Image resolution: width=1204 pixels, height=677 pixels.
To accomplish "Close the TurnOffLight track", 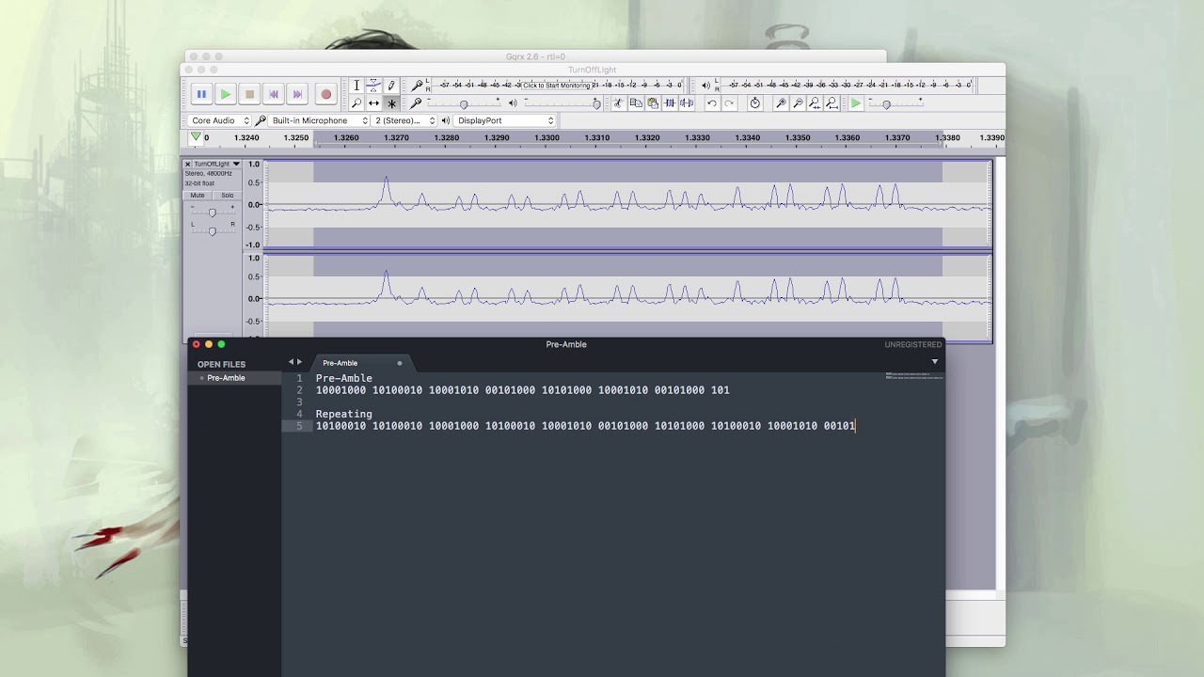I will [x=187, y=164].
